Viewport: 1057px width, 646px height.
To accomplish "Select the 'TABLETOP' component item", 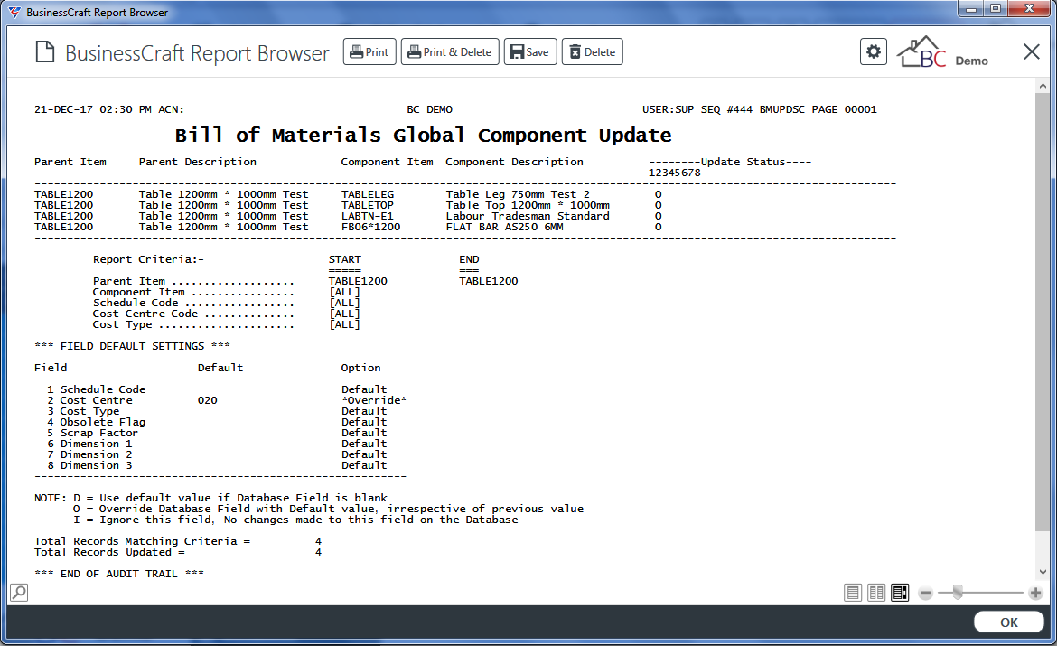I will (368, 205).
